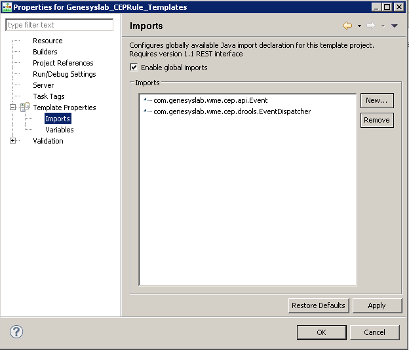This screenshot has width=409, height=350.
Task: Open the view menu dropdown triangle
Action: point(394,26)
